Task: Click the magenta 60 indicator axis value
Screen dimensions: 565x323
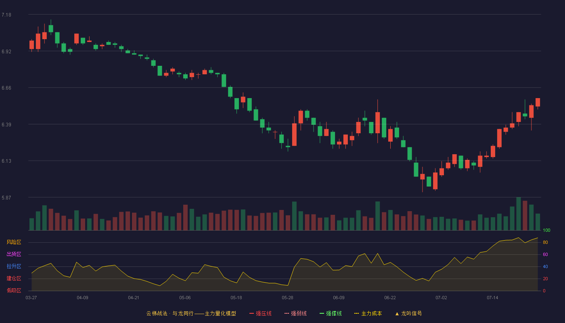Action: [545, 254]
